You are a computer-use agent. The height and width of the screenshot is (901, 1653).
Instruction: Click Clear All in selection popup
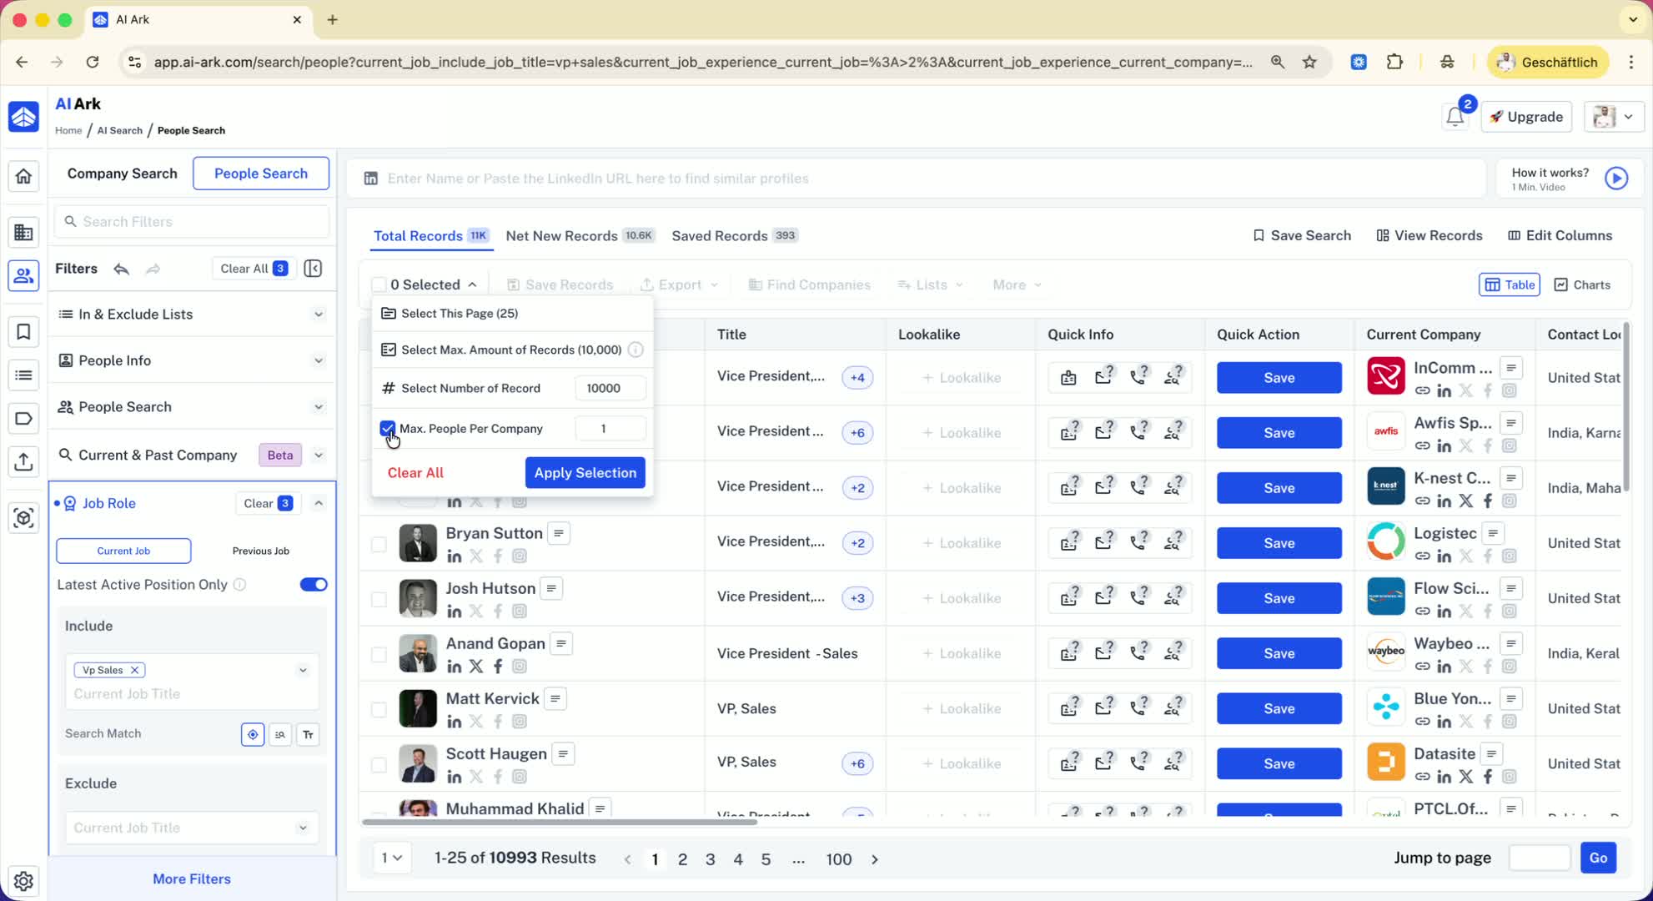pos(415,472)
